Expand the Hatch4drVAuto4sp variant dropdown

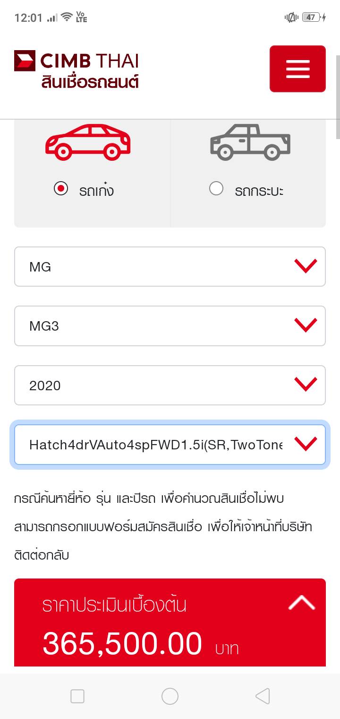170,445
